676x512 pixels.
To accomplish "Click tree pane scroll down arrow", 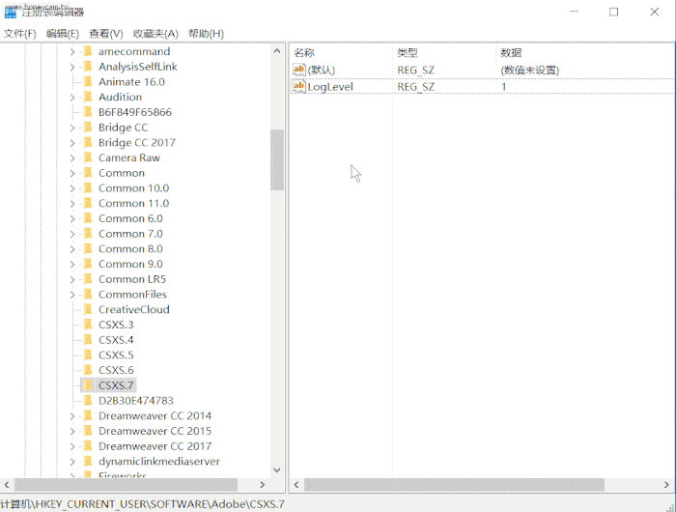I will (x=277, y=470).
